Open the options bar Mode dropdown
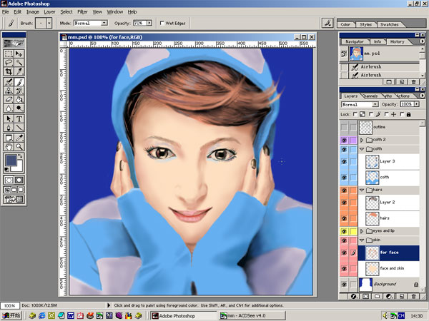Screen dimensions: 429x321 point(104,24)
